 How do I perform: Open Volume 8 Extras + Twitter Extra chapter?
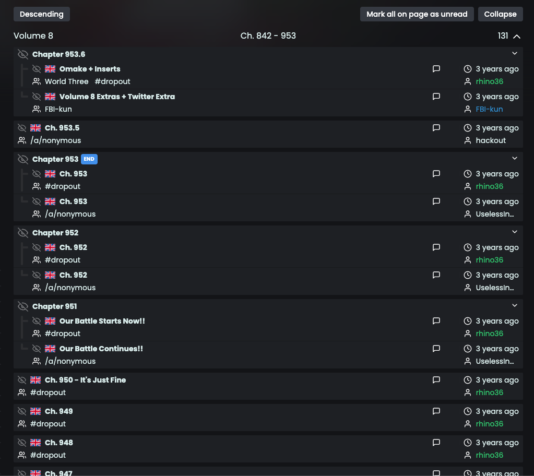117,97
